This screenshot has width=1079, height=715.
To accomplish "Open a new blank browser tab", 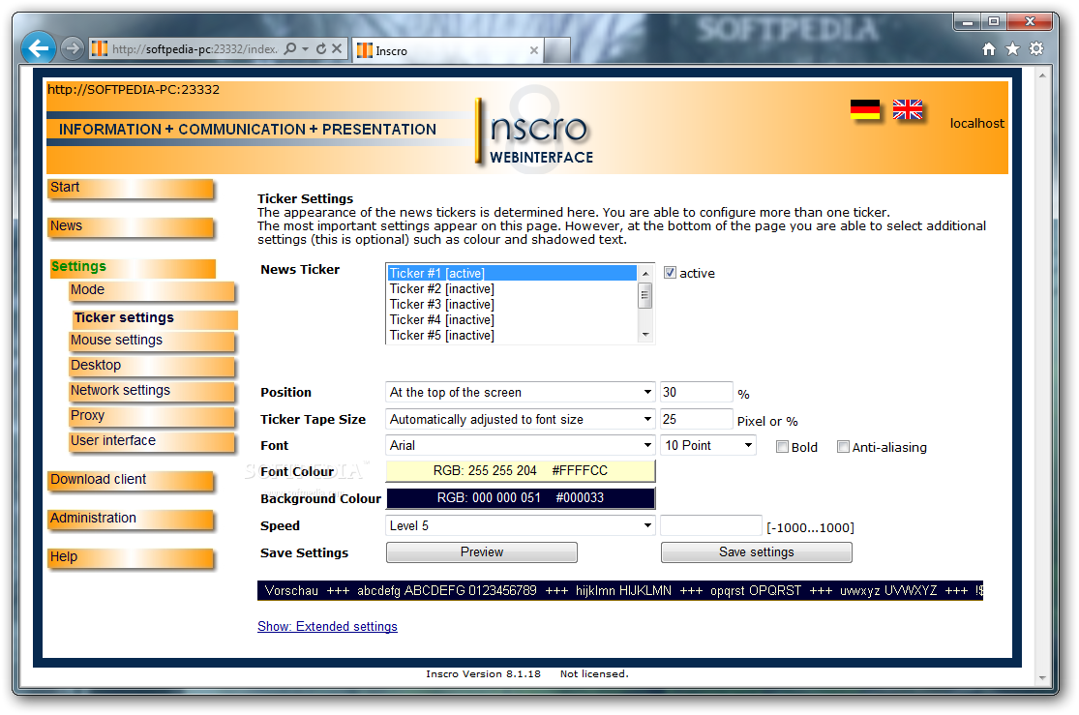I will pos(556,50).
